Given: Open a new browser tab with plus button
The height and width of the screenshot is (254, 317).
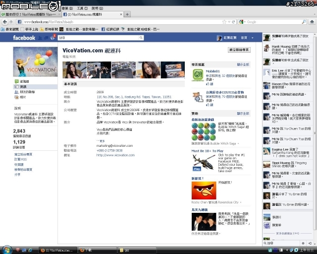Looking at the screenshot, I should tap(127, 14).
